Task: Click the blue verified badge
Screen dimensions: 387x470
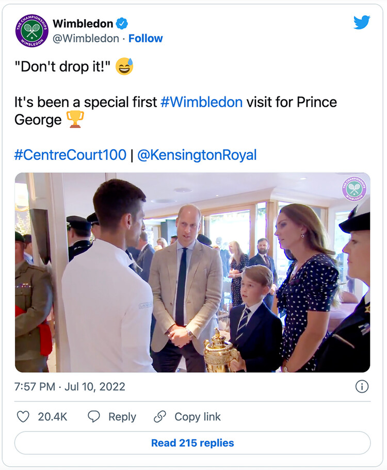Action: click(x=122, y=23)
